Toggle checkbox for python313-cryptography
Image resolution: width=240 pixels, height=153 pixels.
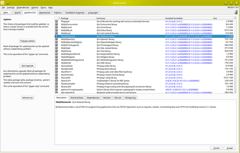pos(56,90)
